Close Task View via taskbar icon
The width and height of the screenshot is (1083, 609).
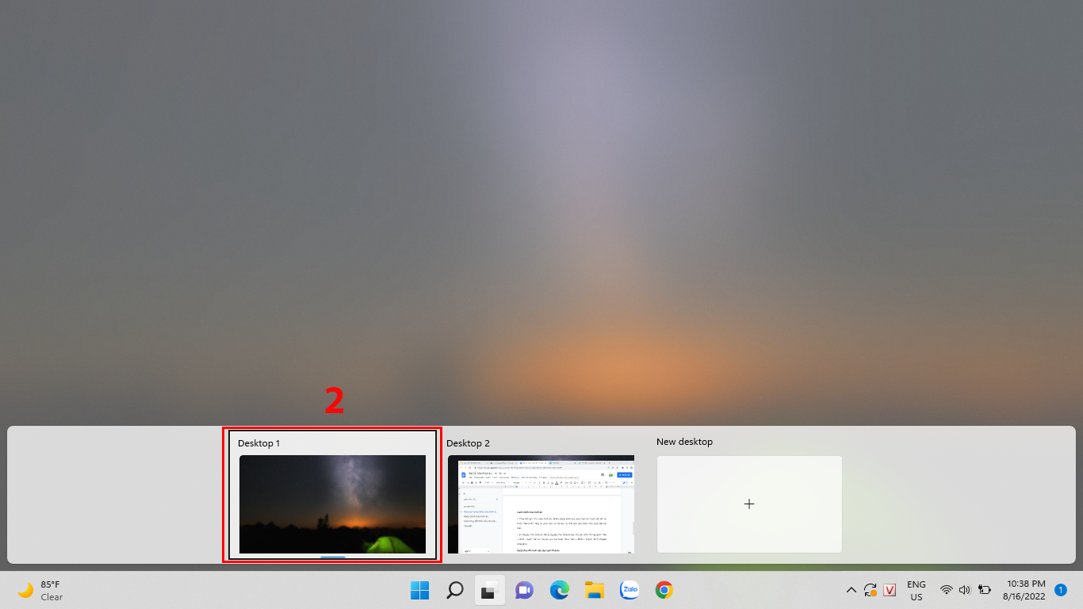tap(489, 590)
